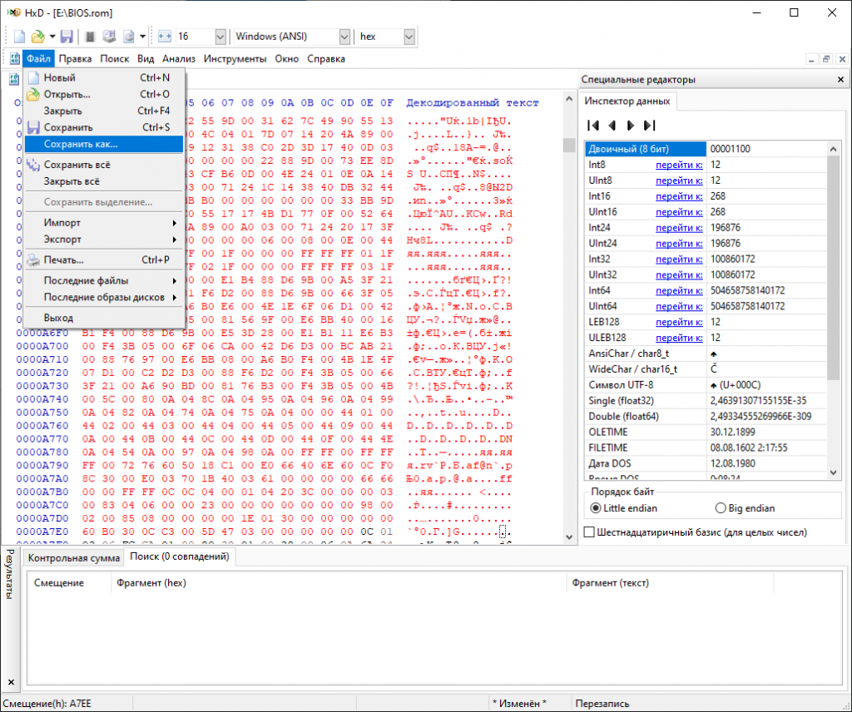
Task: Click перейти к link for UInt16
Action: [679, 212]
